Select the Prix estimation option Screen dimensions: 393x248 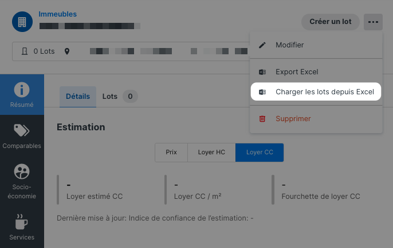[171, 152]
